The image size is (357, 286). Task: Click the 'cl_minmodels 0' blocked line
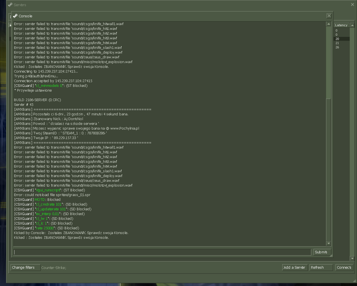(x=51, y=86)
